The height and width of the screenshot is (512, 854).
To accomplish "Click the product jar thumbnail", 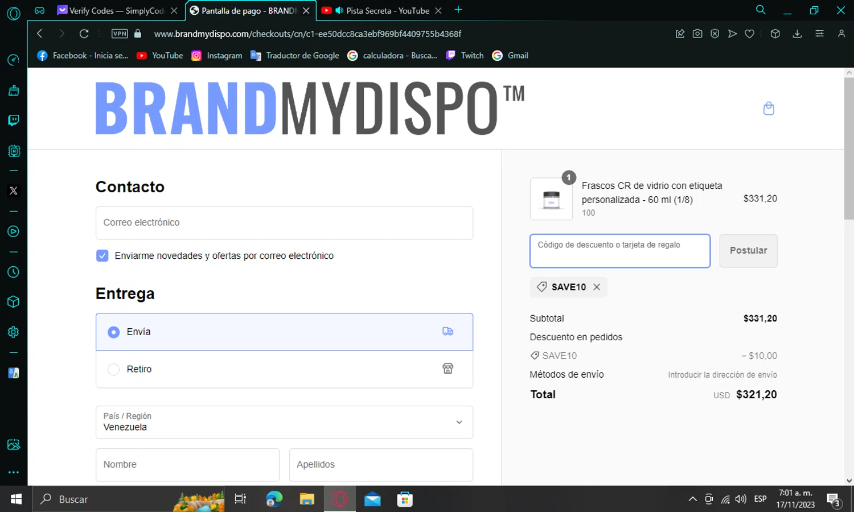I will [551, 199].
